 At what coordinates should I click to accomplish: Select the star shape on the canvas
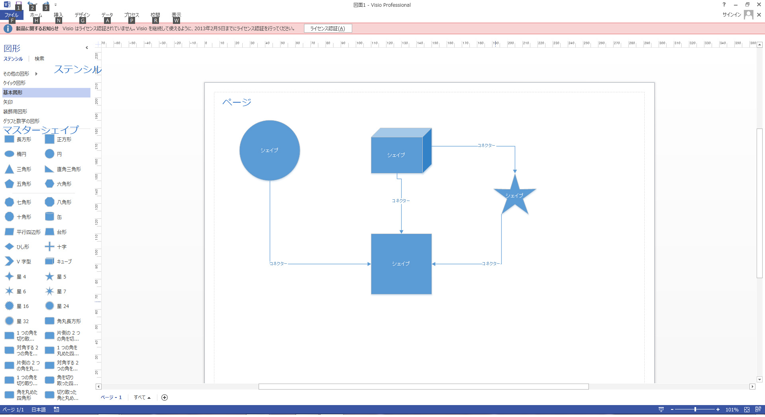click(515, 195)
